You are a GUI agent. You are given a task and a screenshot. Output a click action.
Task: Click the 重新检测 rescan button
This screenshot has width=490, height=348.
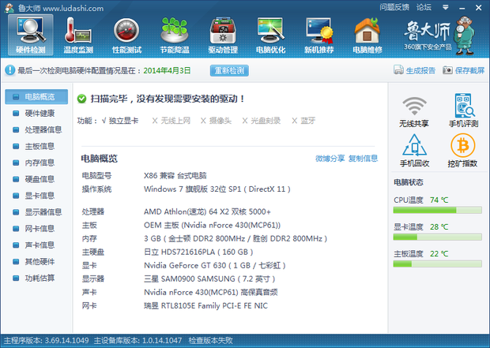228,70
